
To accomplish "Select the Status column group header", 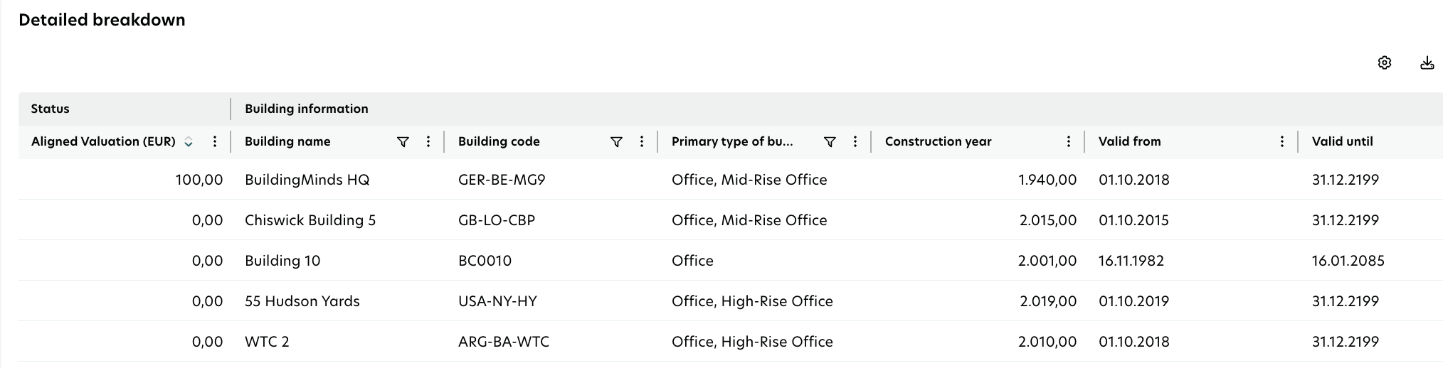I will [51, 109].
